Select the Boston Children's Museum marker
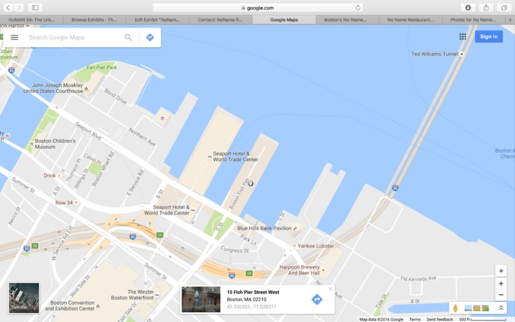The width and height of the screenshot is (515, 322). [x=32, y=144]
